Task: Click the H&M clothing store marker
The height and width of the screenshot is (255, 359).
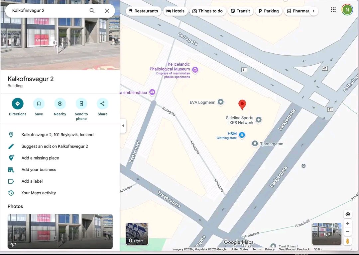Action: 242,135
